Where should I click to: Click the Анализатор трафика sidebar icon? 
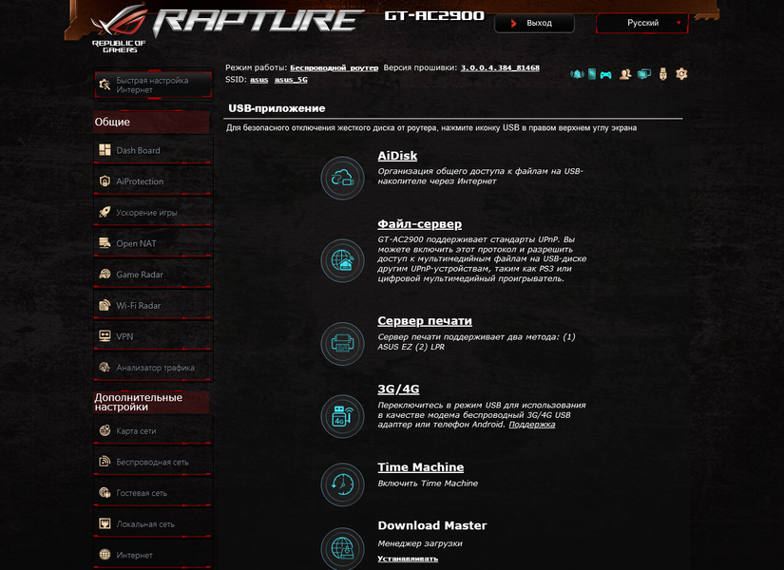click(x=105, y=367)
